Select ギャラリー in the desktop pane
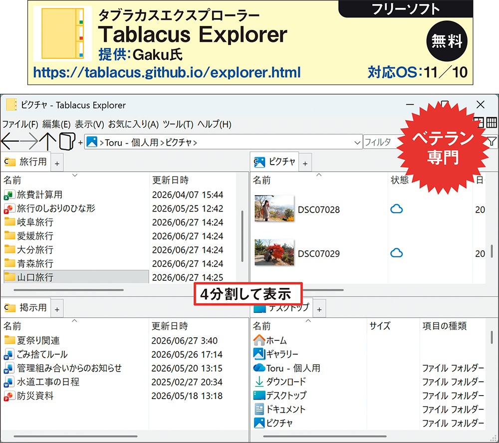 coord(275,354)
